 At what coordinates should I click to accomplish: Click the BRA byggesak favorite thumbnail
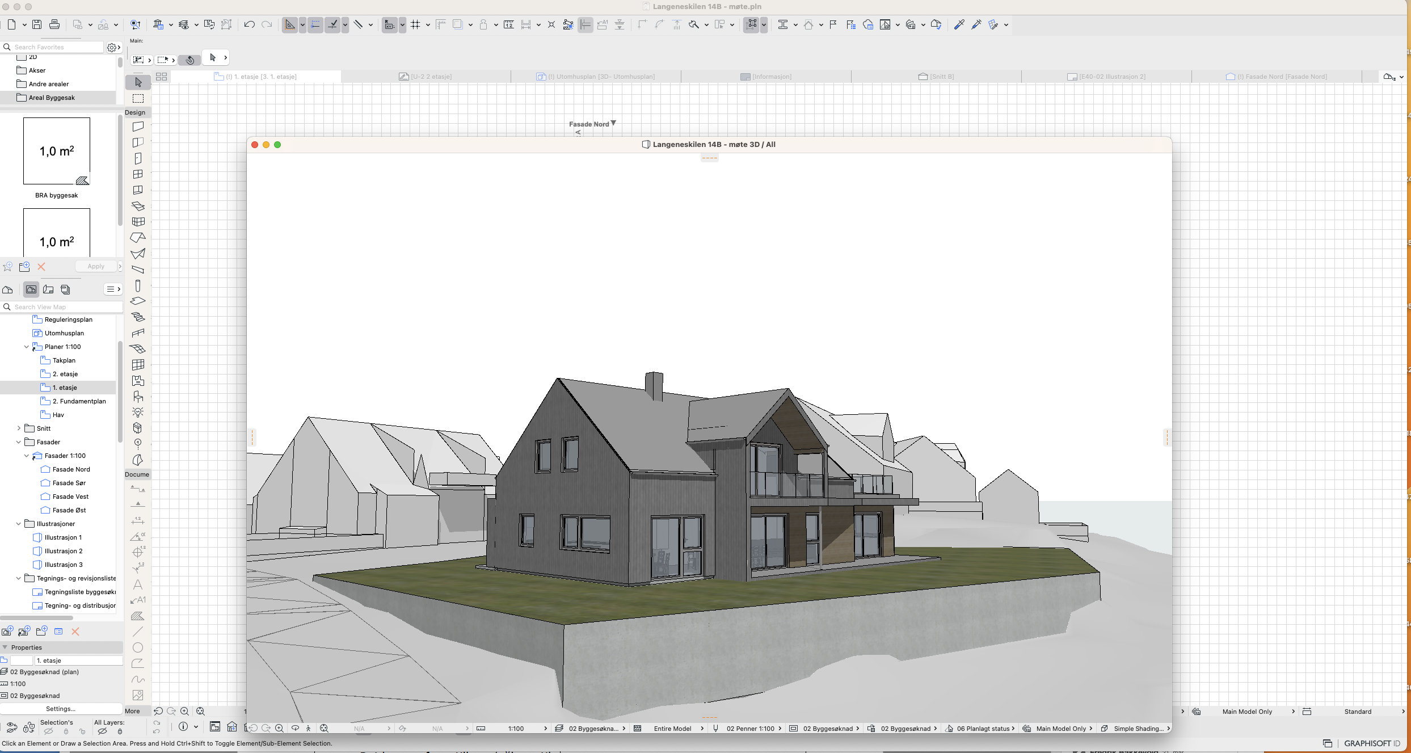coord(57,151)
